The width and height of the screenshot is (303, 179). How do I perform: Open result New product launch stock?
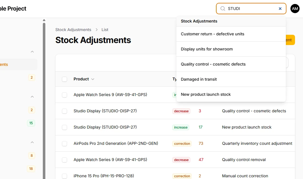tap(231, 94)
